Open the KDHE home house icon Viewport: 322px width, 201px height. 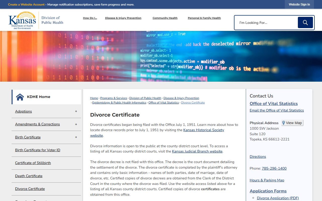point(20,97)
